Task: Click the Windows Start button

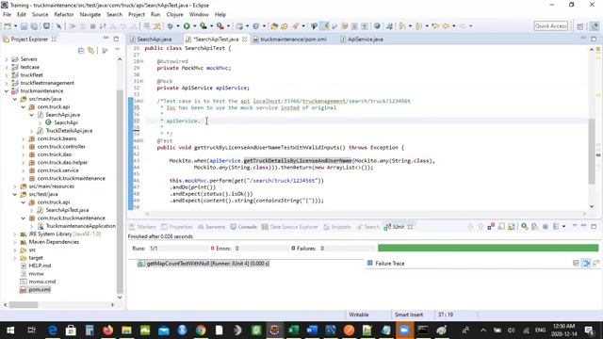Action: (x=10, y=331)
